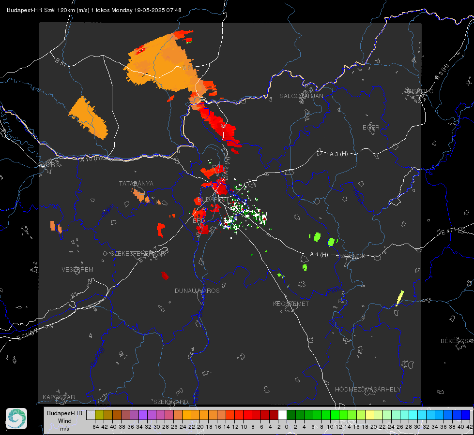Click the dark red echo south of Székesfehérvár
This screenshot has height=435, width=474.
[165, 275]
